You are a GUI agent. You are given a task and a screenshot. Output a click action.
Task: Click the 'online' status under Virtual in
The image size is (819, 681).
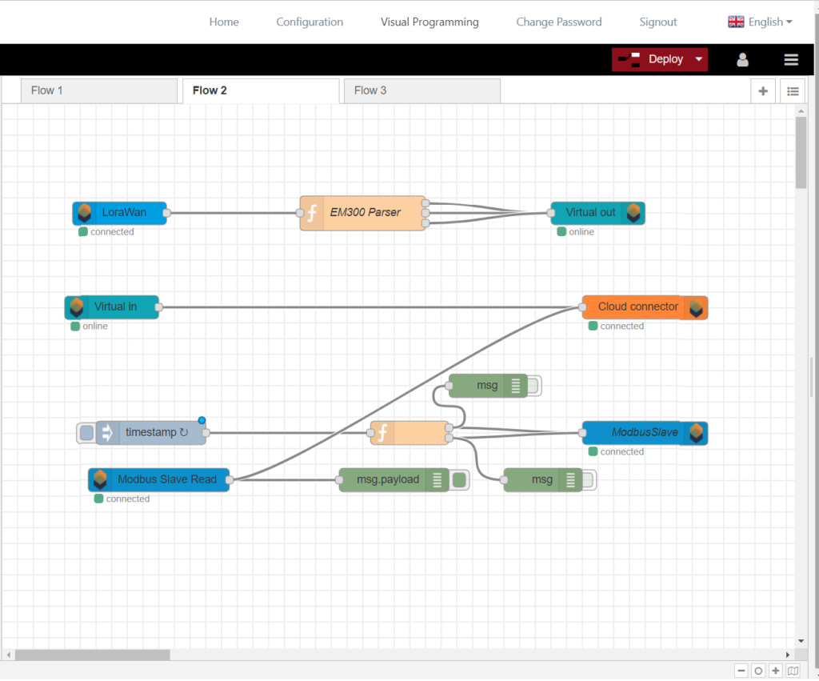pyautogui.click(x=90, y=326)
